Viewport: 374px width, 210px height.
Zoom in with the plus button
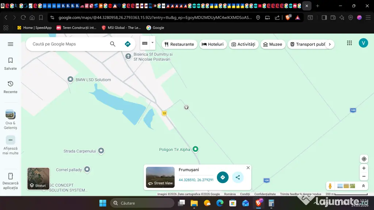click(364, 168)
